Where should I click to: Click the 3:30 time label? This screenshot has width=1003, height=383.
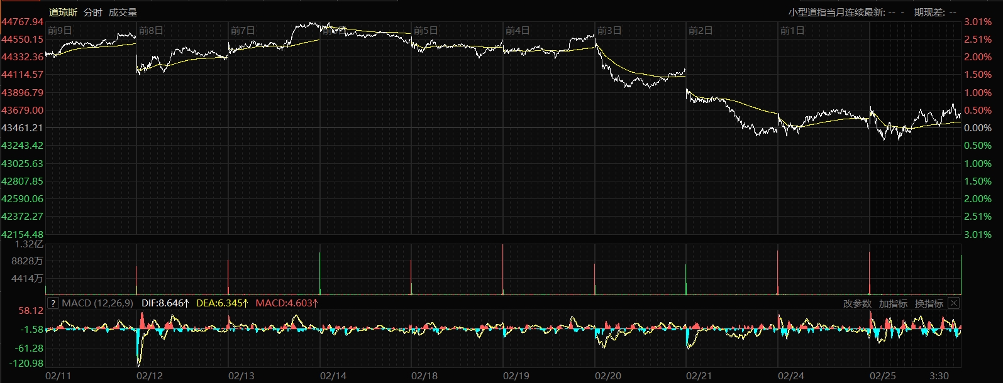pos(939,375)
